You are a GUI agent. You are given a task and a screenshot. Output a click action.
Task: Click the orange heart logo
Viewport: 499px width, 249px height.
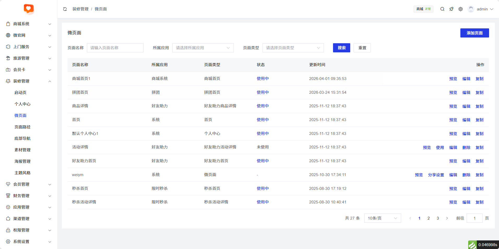(x=29, y=9)
